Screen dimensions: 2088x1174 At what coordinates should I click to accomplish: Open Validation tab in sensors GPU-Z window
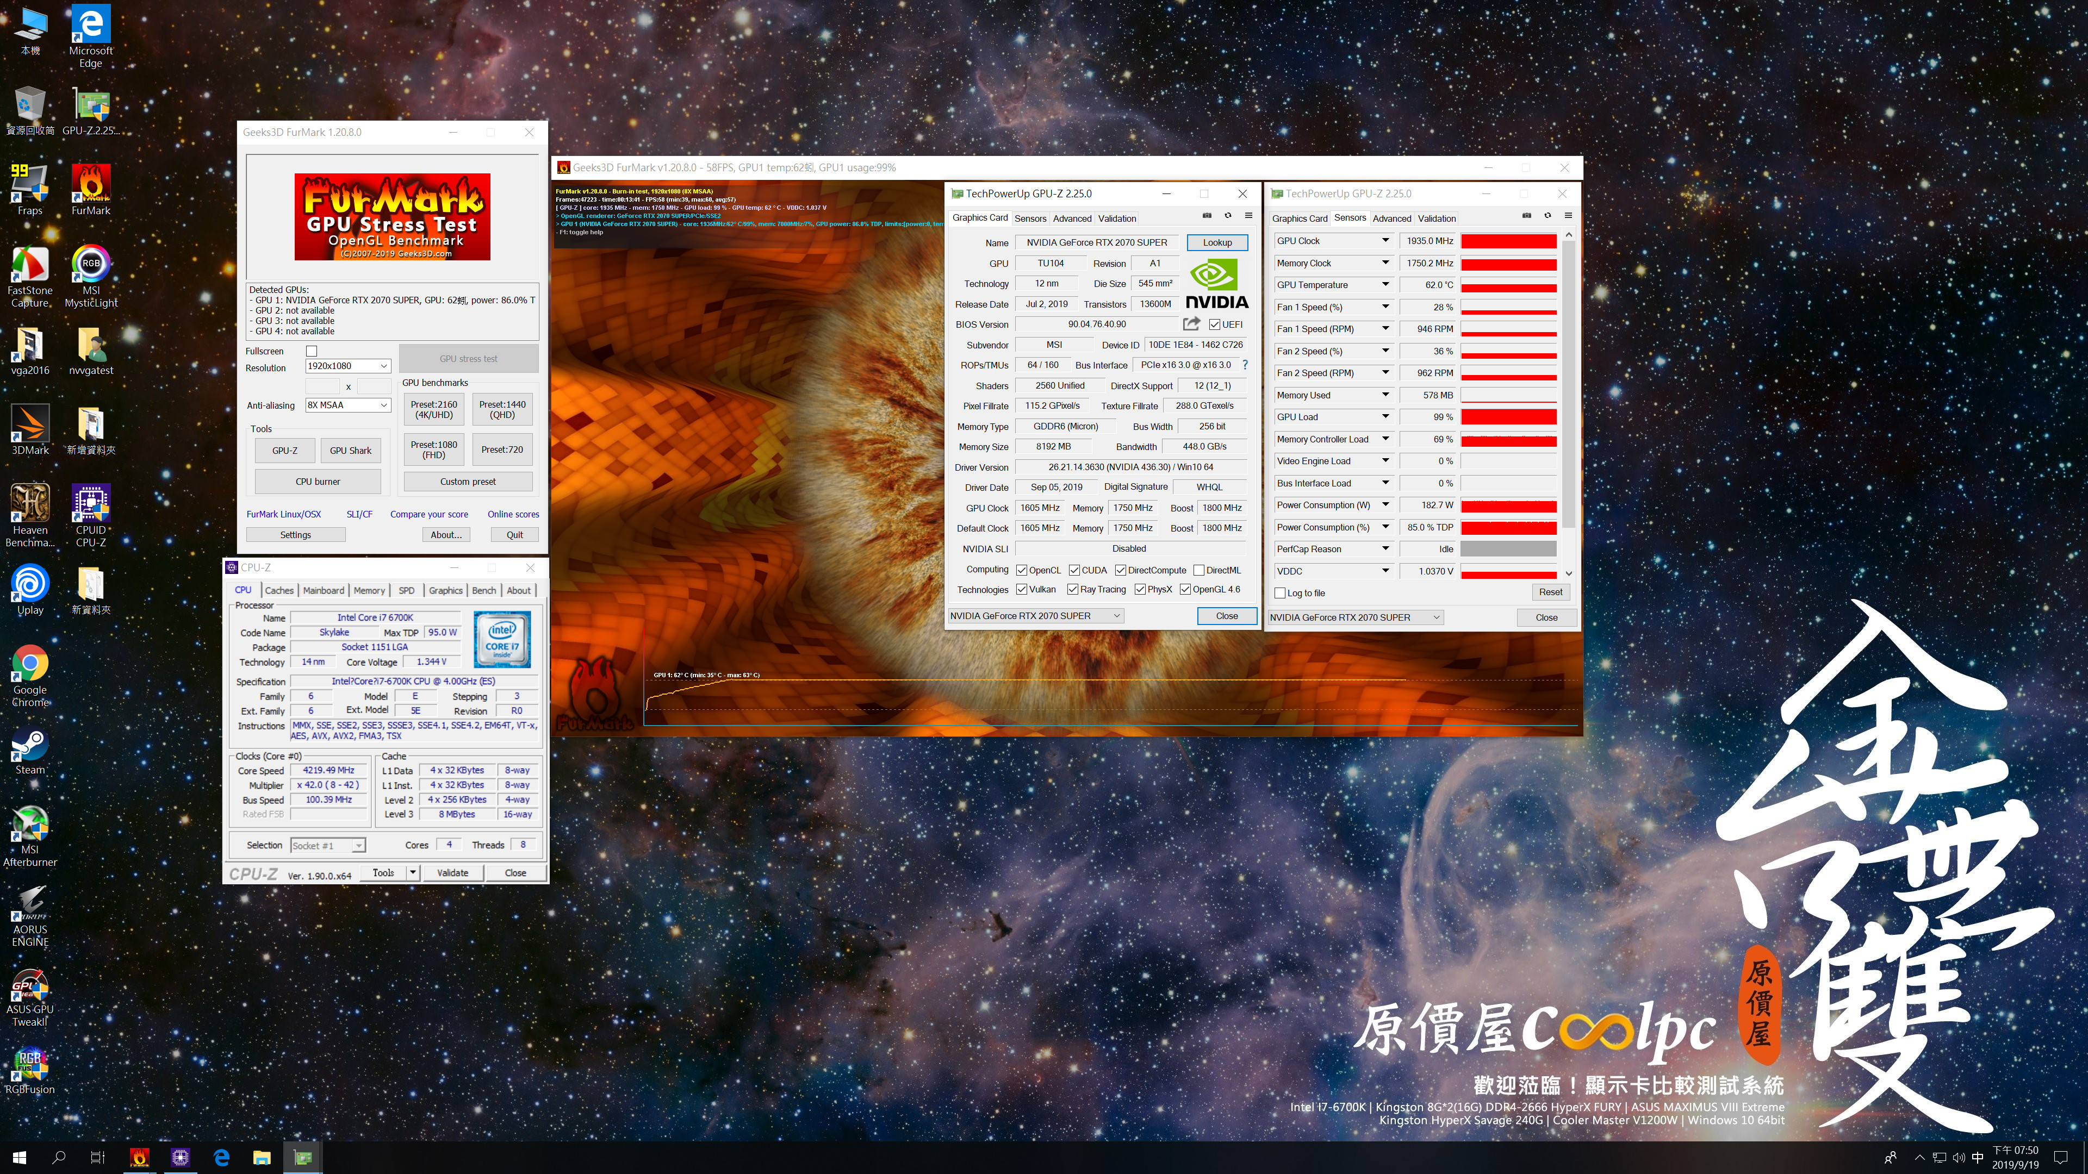pyautogui.click(x=1437, y=218)
